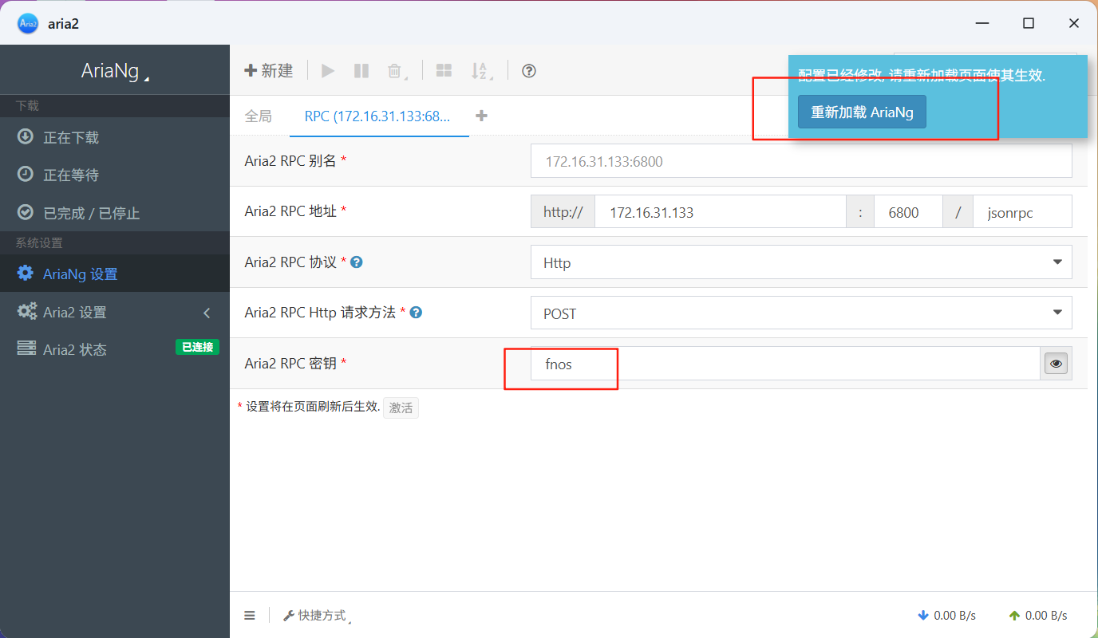The image size is (1098, 638).
Task: Click the 已连接 status badge
Action: 197,347
